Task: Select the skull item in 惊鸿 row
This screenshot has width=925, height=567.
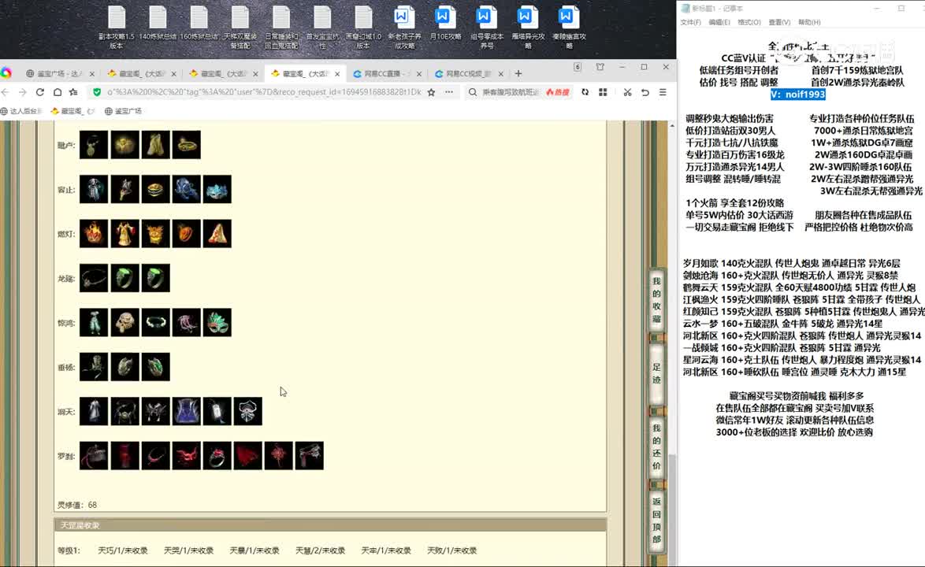Action: 125,322
